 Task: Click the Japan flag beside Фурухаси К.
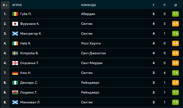(15, 24)
